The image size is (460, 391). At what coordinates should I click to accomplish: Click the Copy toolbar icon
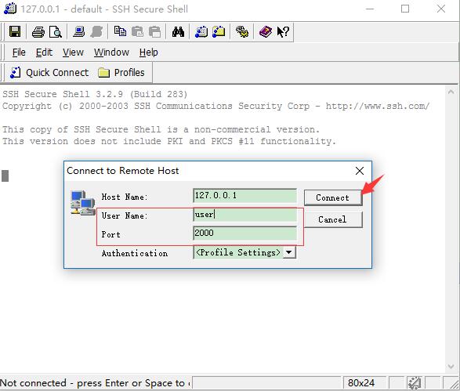[120, 31]
